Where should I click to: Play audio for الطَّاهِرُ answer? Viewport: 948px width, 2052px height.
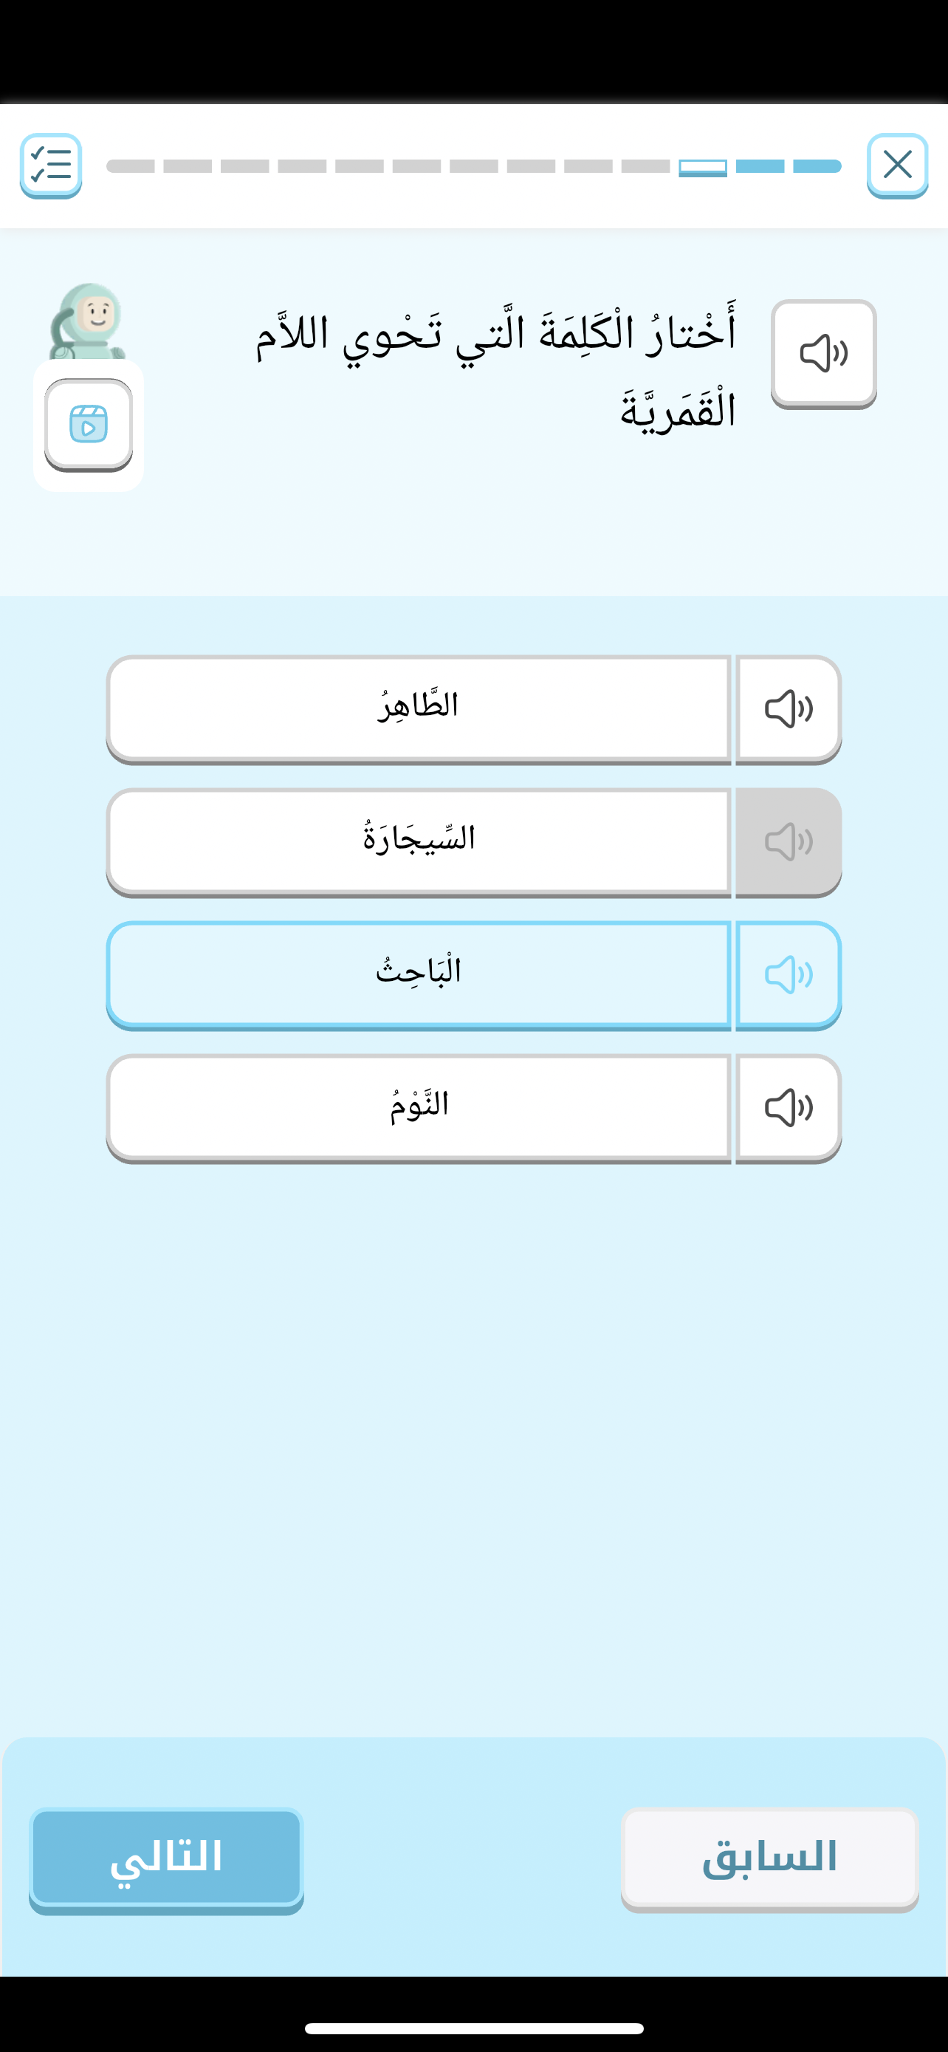coord(788,708)
